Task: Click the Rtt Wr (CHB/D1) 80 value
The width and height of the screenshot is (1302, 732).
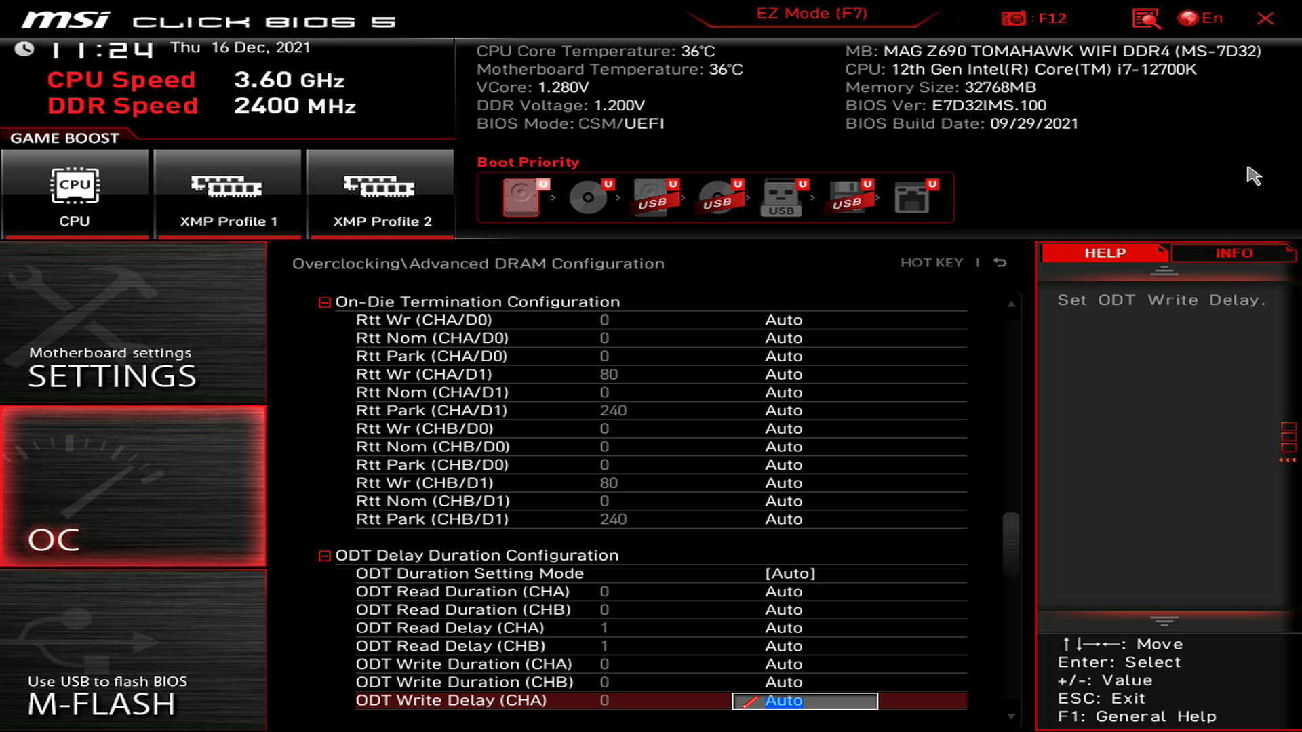Action: coord(609,483)
